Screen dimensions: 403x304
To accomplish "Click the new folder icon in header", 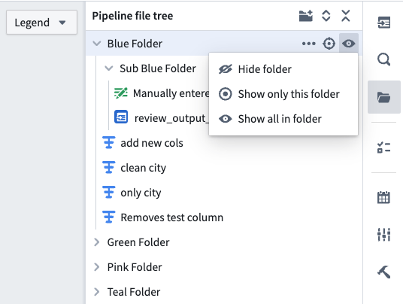I will (306, 16).
